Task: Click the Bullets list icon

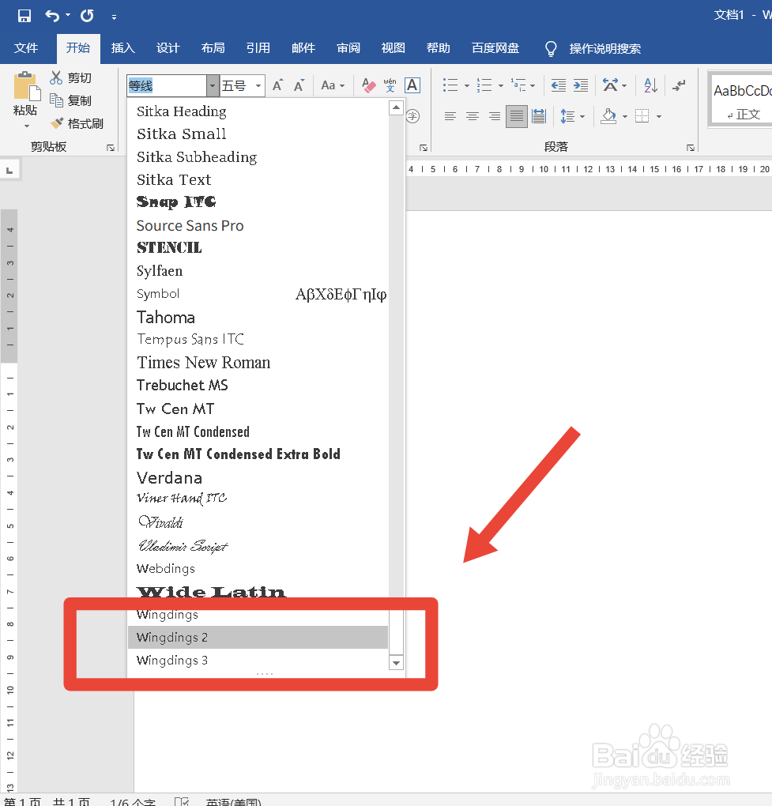Action: point(450,85)
